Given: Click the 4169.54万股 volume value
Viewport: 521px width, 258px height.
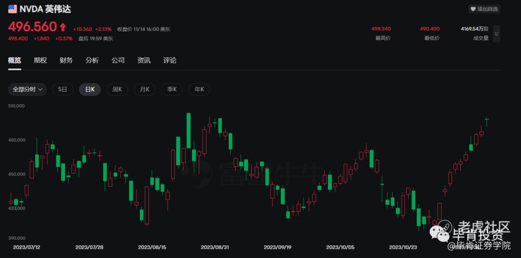Looking at the screenshot, I should click(475, 29).
